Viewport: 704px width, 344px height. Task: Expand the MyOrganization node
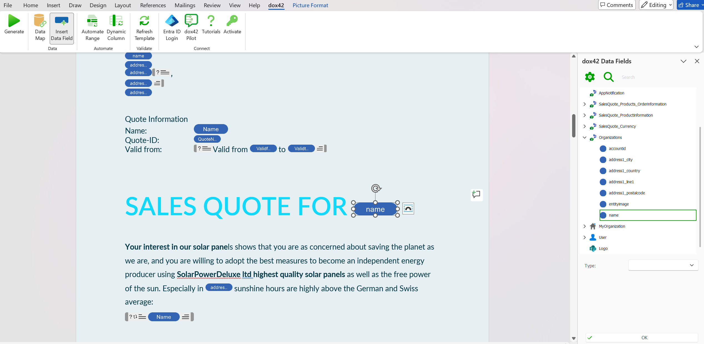tap(584, 226)
